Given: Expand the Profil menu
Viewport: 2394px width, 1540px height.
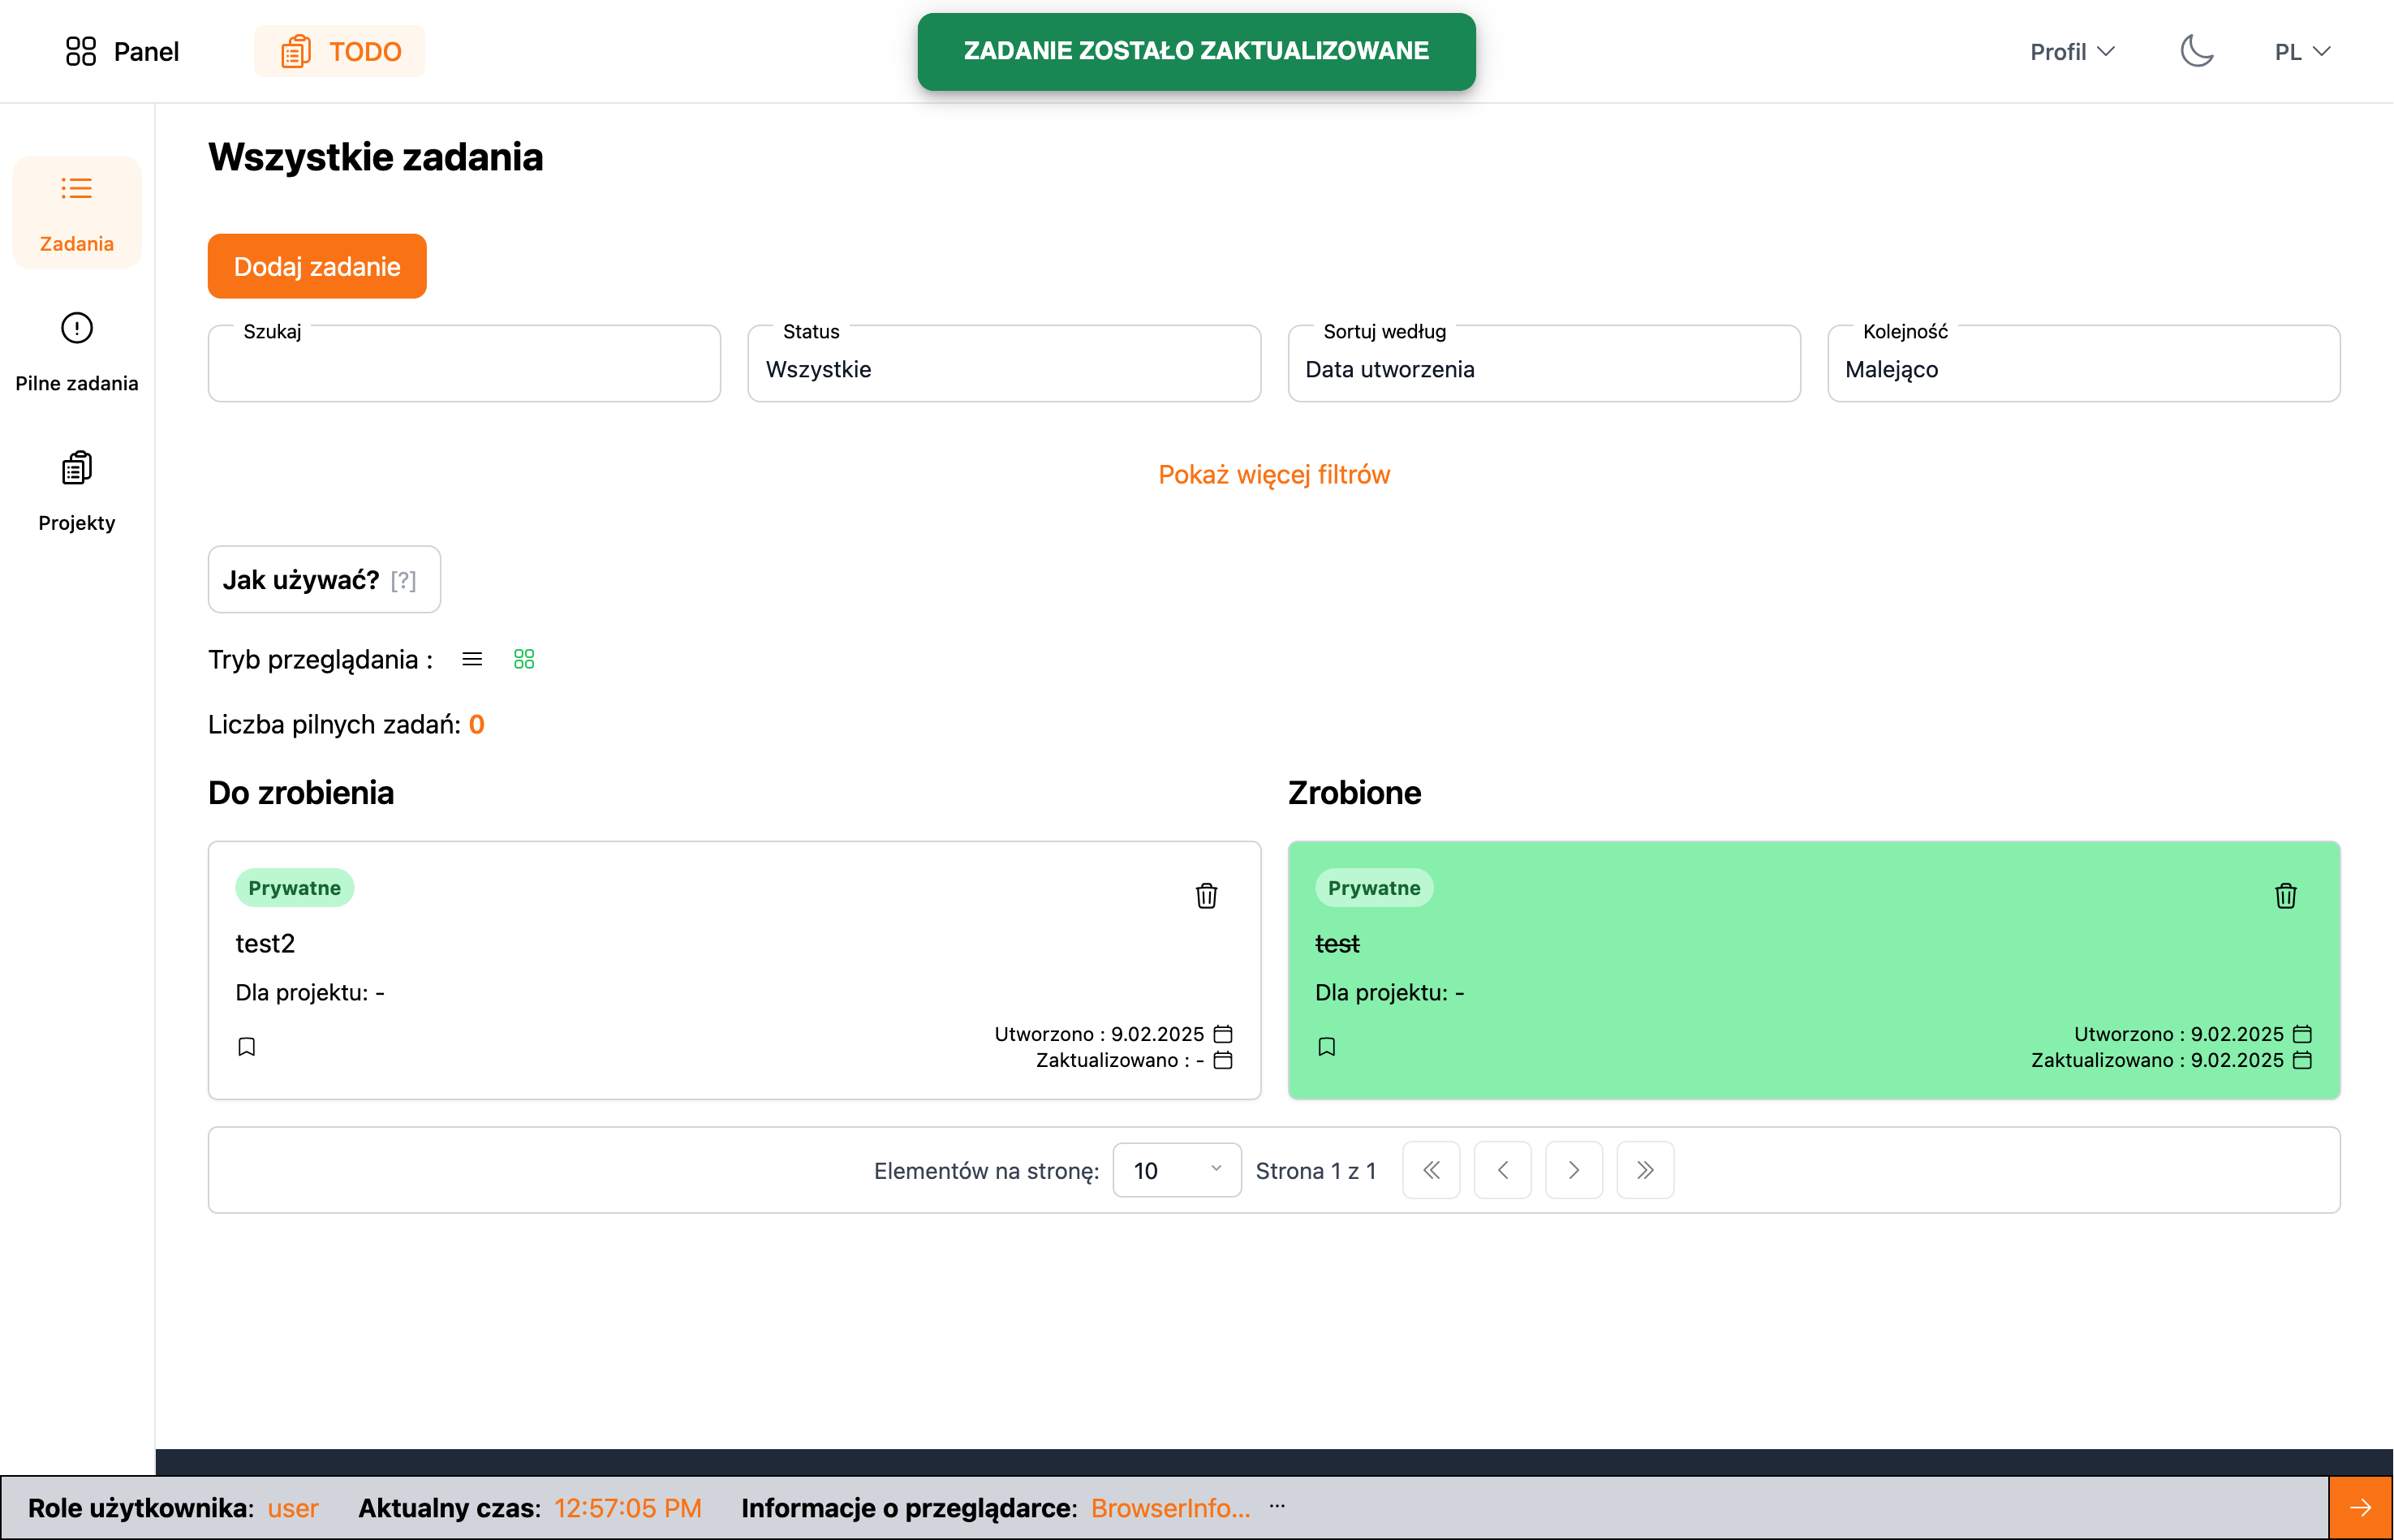Looking at the screenshot, I should click(x=2071, y=51).
